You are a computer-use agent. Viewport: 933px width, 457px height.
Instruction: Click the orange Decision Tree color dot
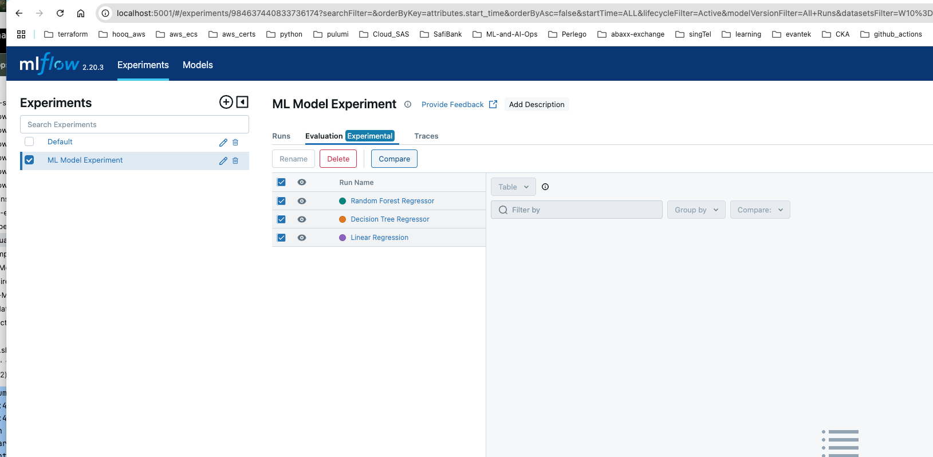(343, 219)
